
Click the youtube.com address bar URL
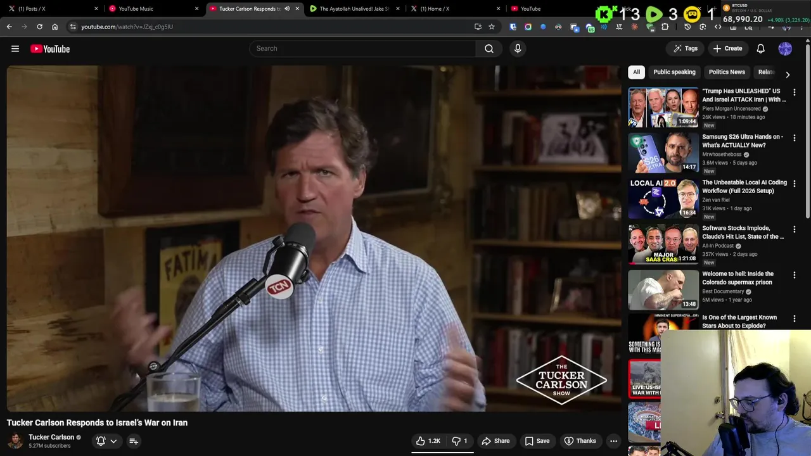point(127,27)
